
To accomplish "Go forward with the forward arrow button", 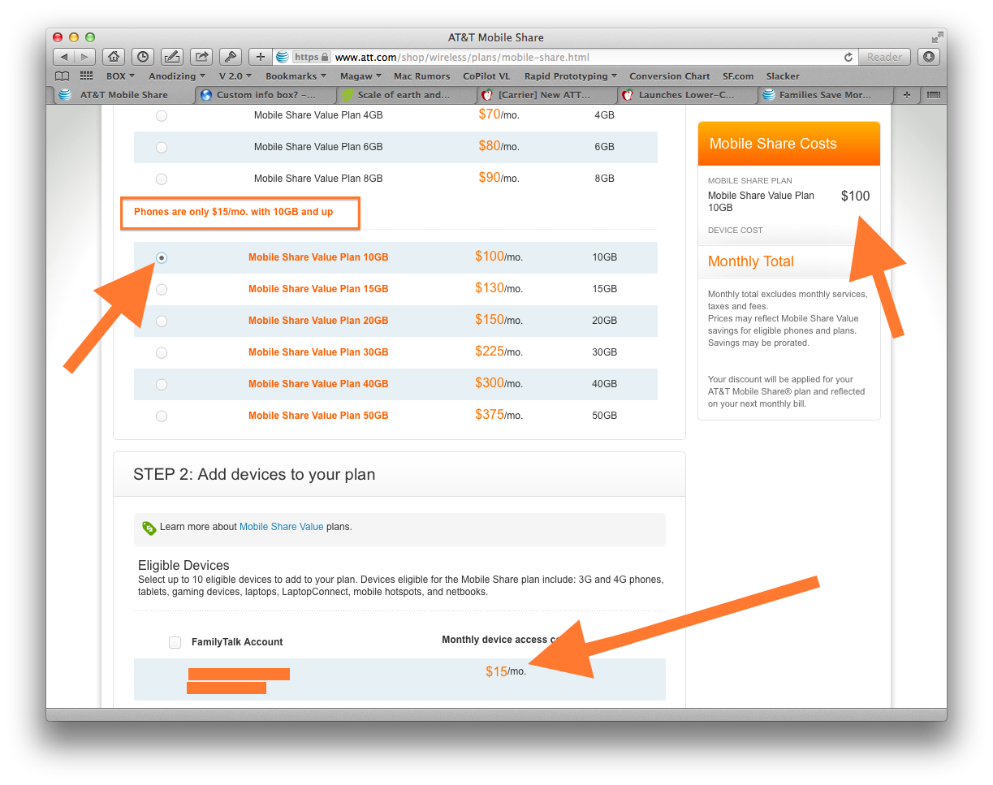I will click(x=85, y=57).
